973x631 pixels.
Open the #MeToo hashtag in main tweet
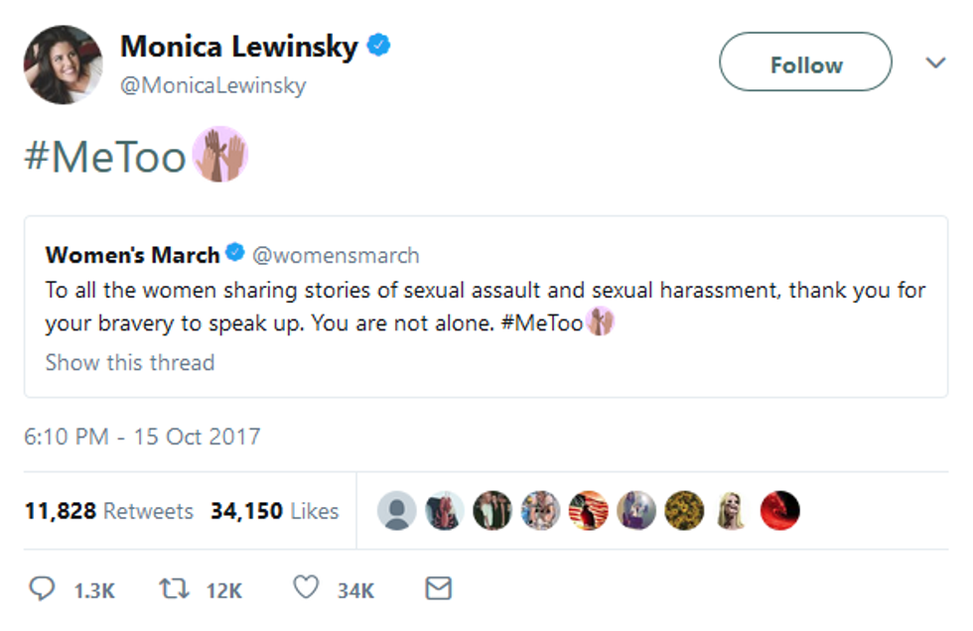(x=105, y=157)
